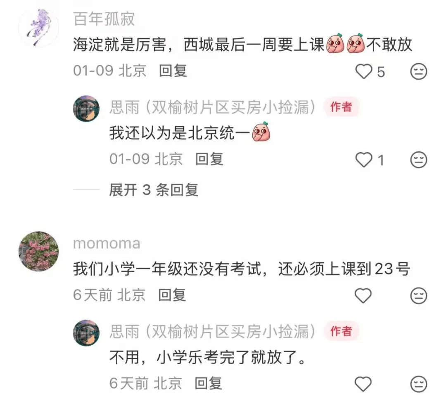Image resolution: width=446 pixels, height=403 pixels.
Task: Open author avatar beside 不用，小学乐考完了 reply
Action: (86, 333)
